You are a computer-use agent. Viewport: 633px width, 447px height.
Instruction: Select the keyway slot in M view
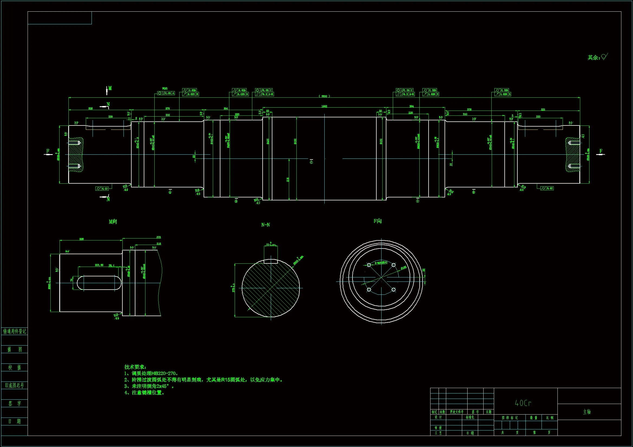tap(99, 283)
